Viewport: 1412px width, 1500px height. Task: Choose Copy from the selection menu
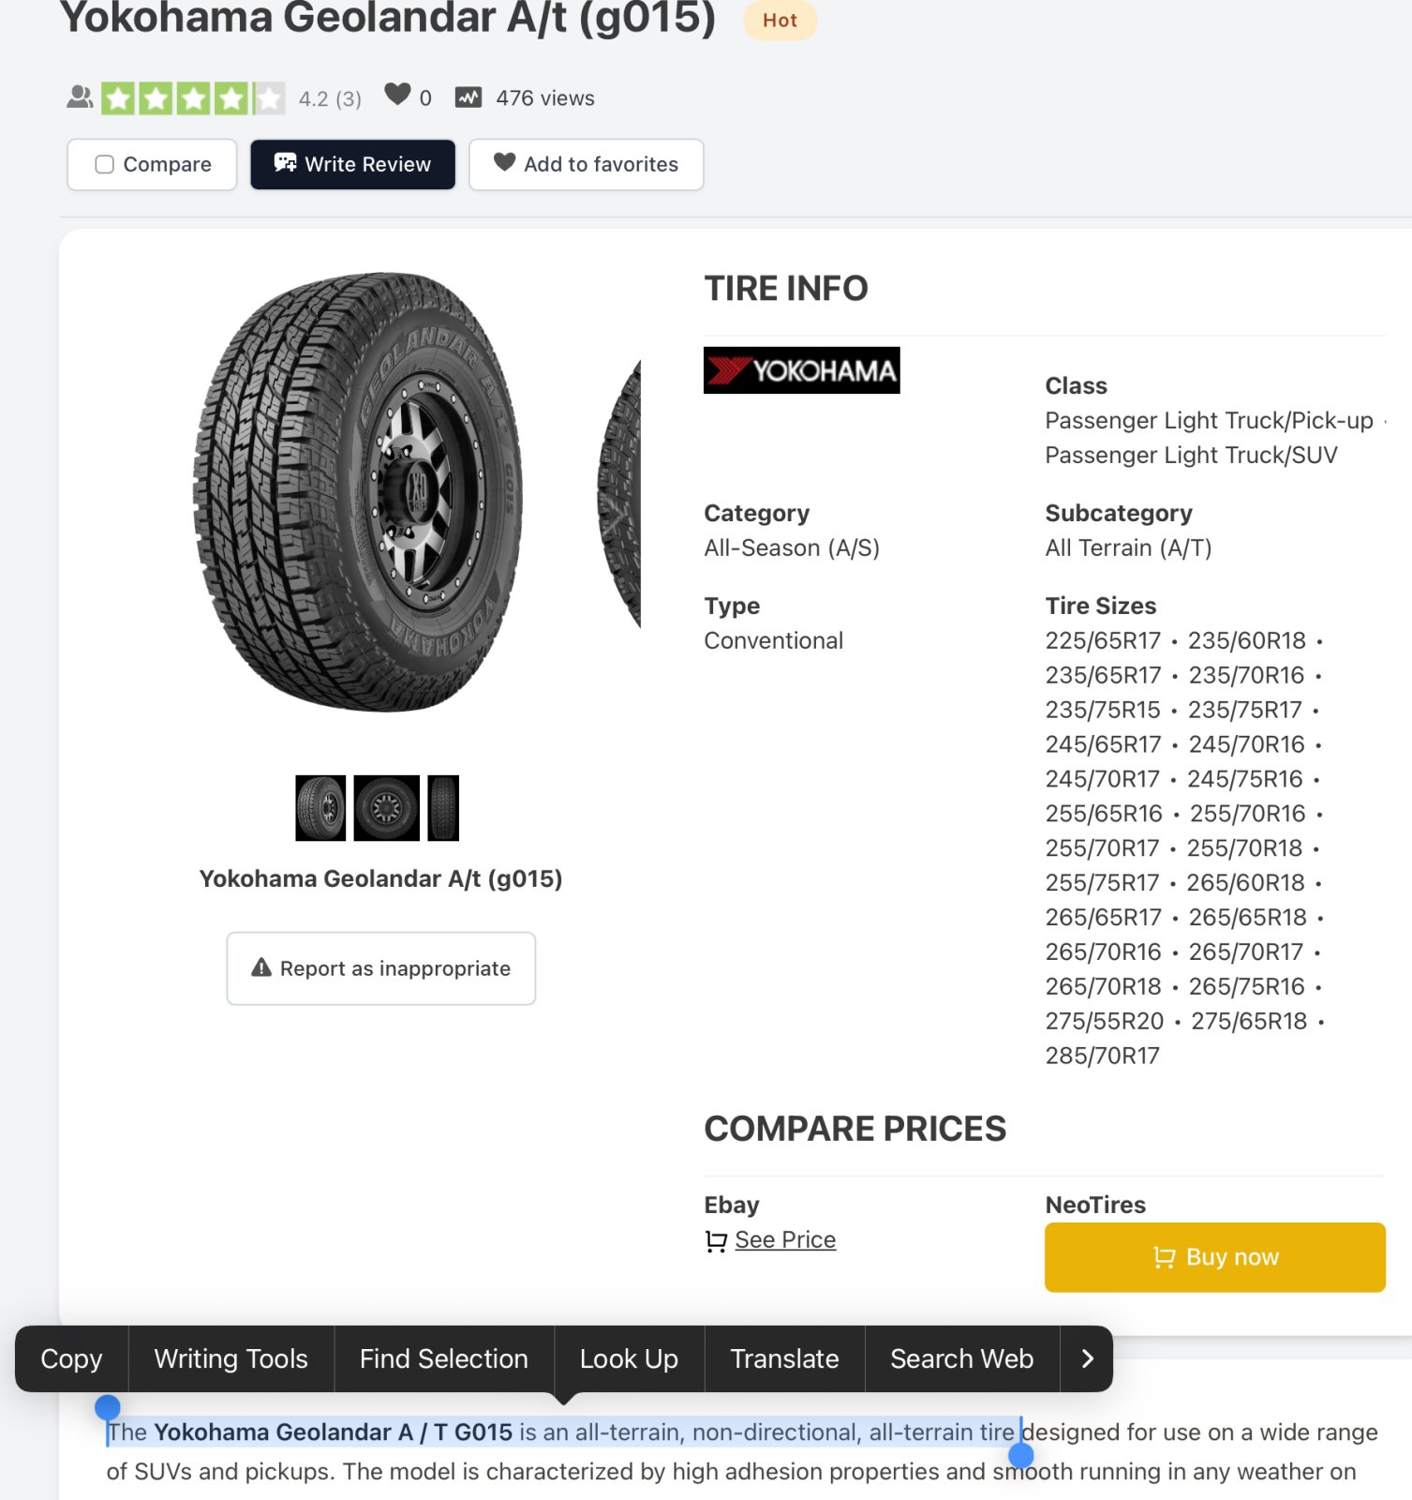[71, 1358]
